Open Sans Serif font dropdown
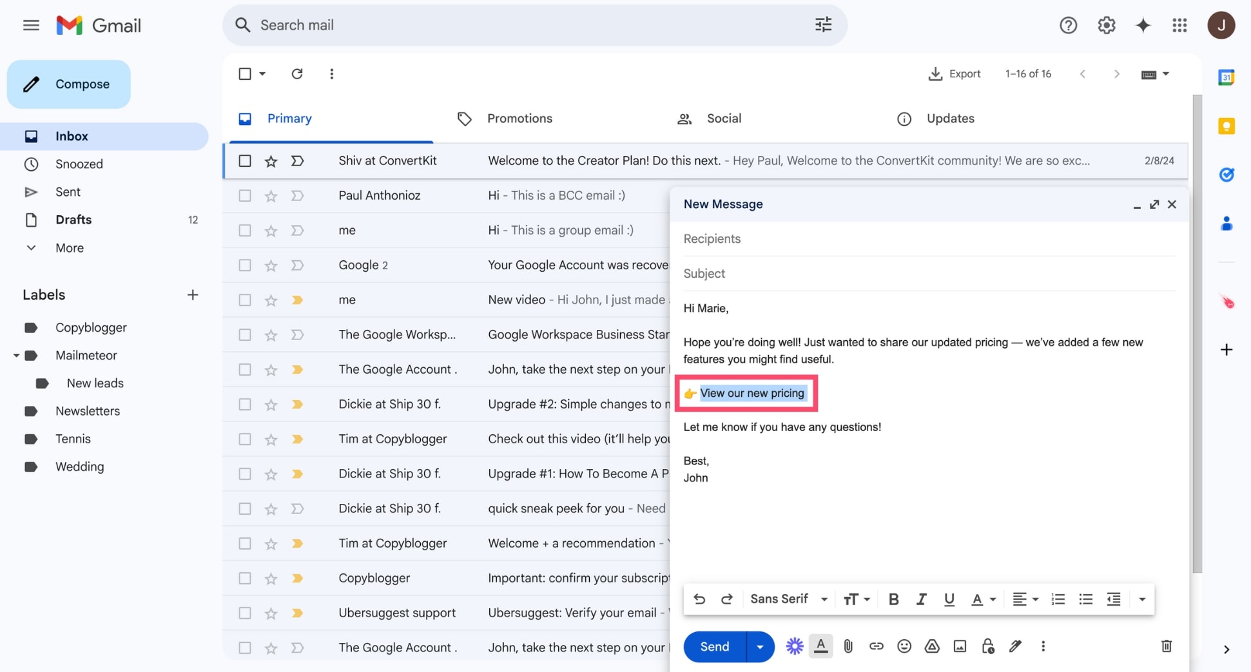Image resolution: width=1251 pixels, height=672 pixels. pos(789,599)
